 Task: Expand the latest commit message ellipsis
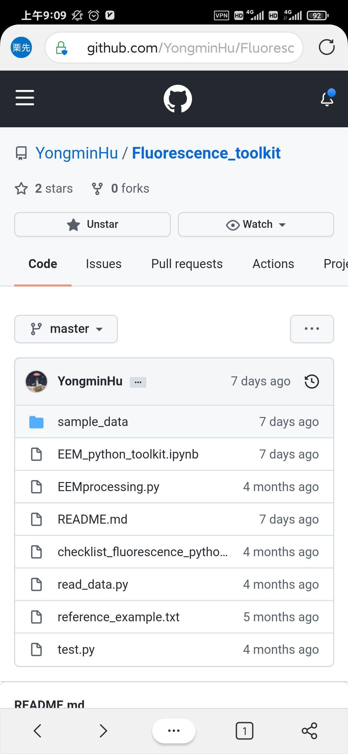(x=138, y=382)
